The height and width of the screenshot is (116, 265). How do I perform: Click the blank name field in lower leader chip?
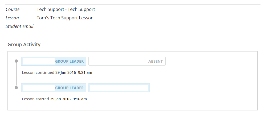tap(39, 88)
